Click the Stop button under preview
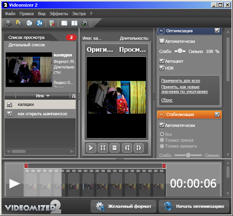 (115, 148)
